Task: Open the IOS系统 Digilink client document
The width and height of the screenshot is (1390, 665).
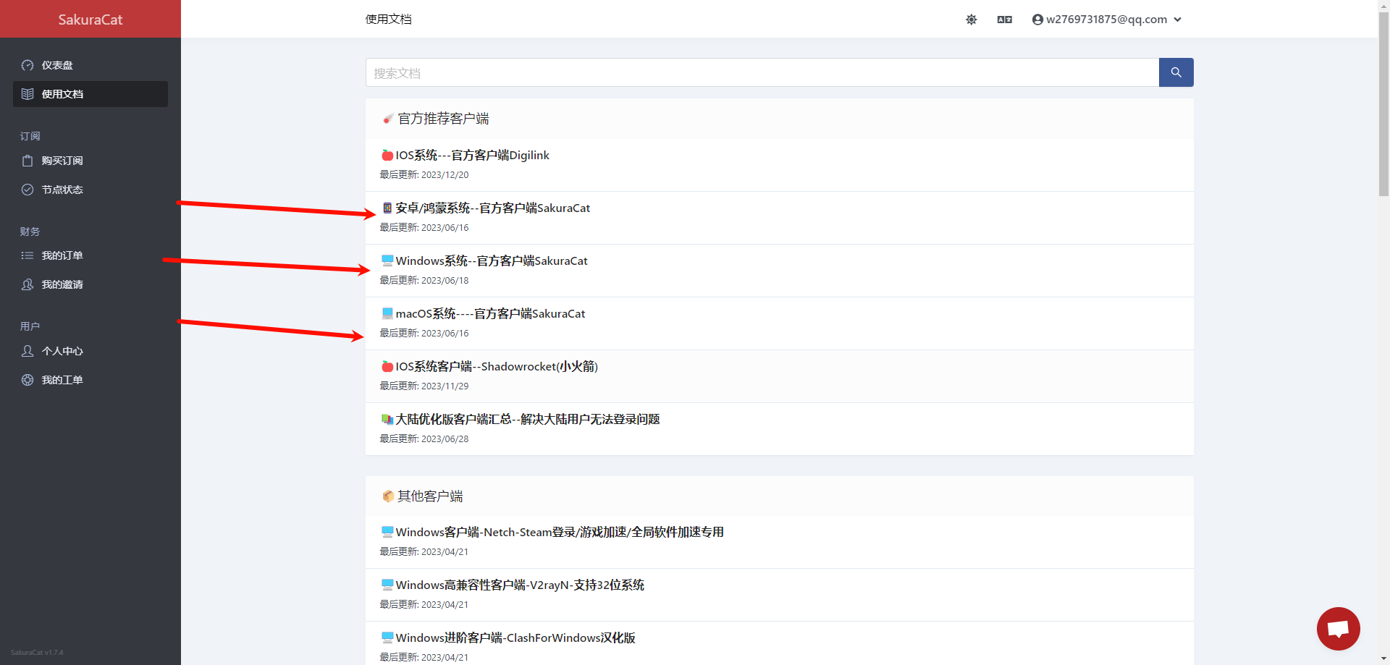Action: pos(472,156)
